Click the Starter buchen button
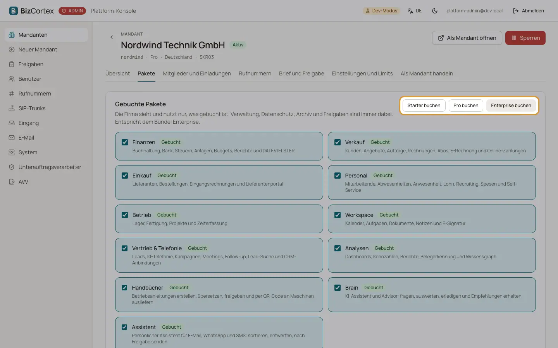 [x=424, y=106]
